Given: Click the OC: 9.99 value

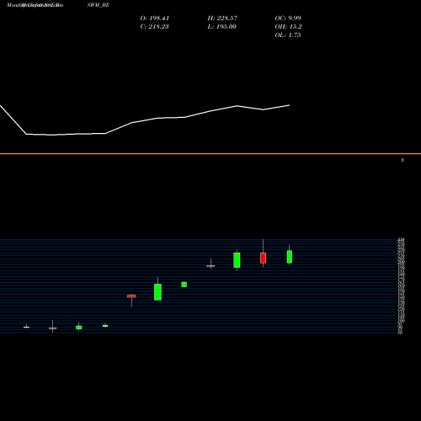Looking at the screenshot, I should [x=288, y=19].
